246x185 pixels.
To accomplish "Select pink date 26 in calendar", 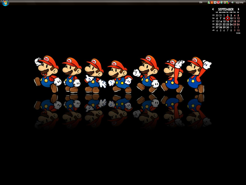I will 238,24.
